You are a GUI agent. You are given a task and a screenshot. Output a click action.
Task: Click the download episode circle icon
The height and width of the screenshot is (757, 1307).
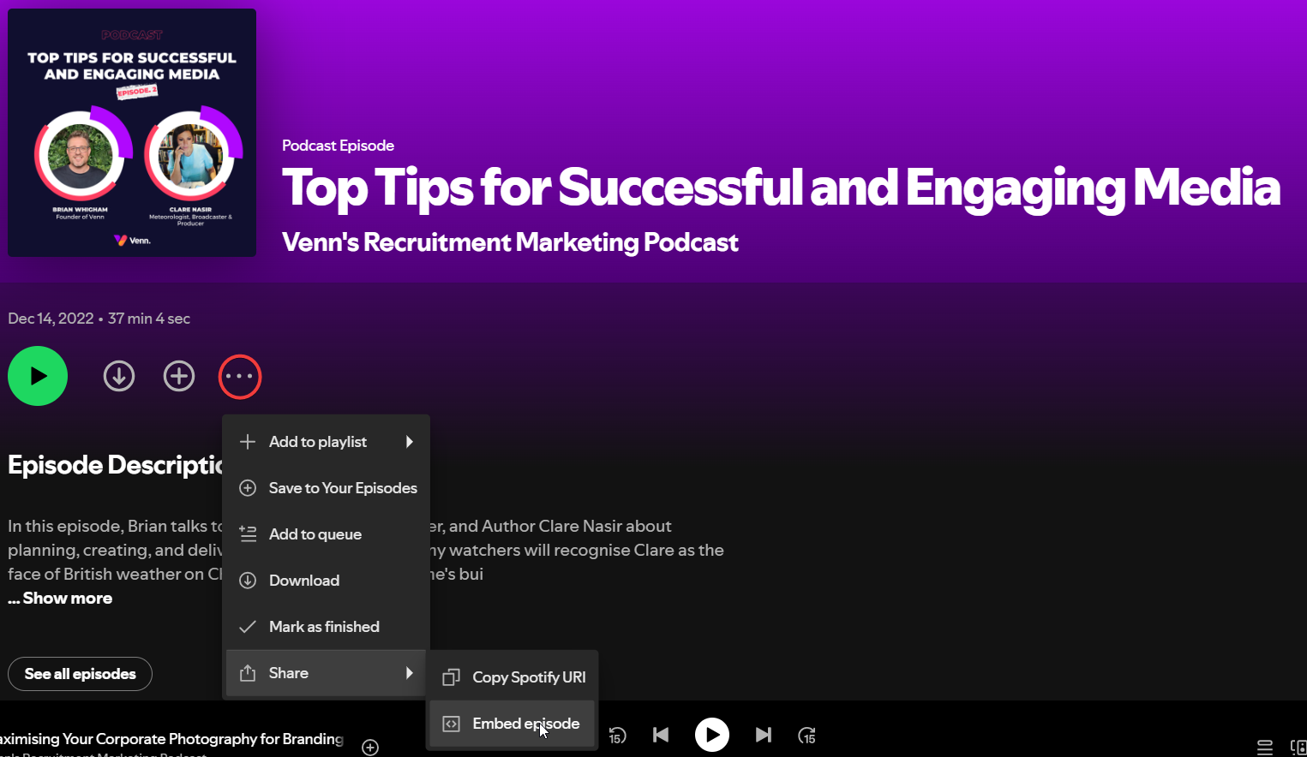pos(119,376)
